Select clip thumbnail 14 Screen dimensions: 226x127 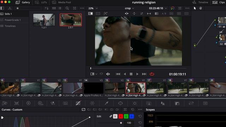(94, 88)
